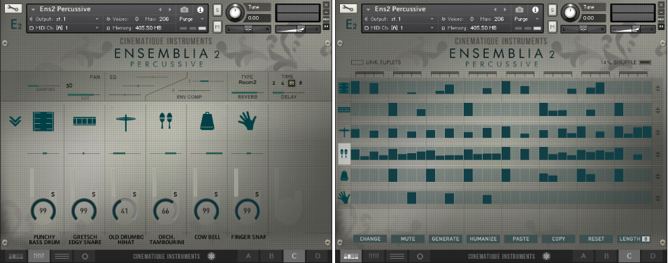The width and height of the screenshot is (668, 263).
Task: Toggle the Link Tuplets checkbox
Action: pyautogui.click(x=357, y=63)
